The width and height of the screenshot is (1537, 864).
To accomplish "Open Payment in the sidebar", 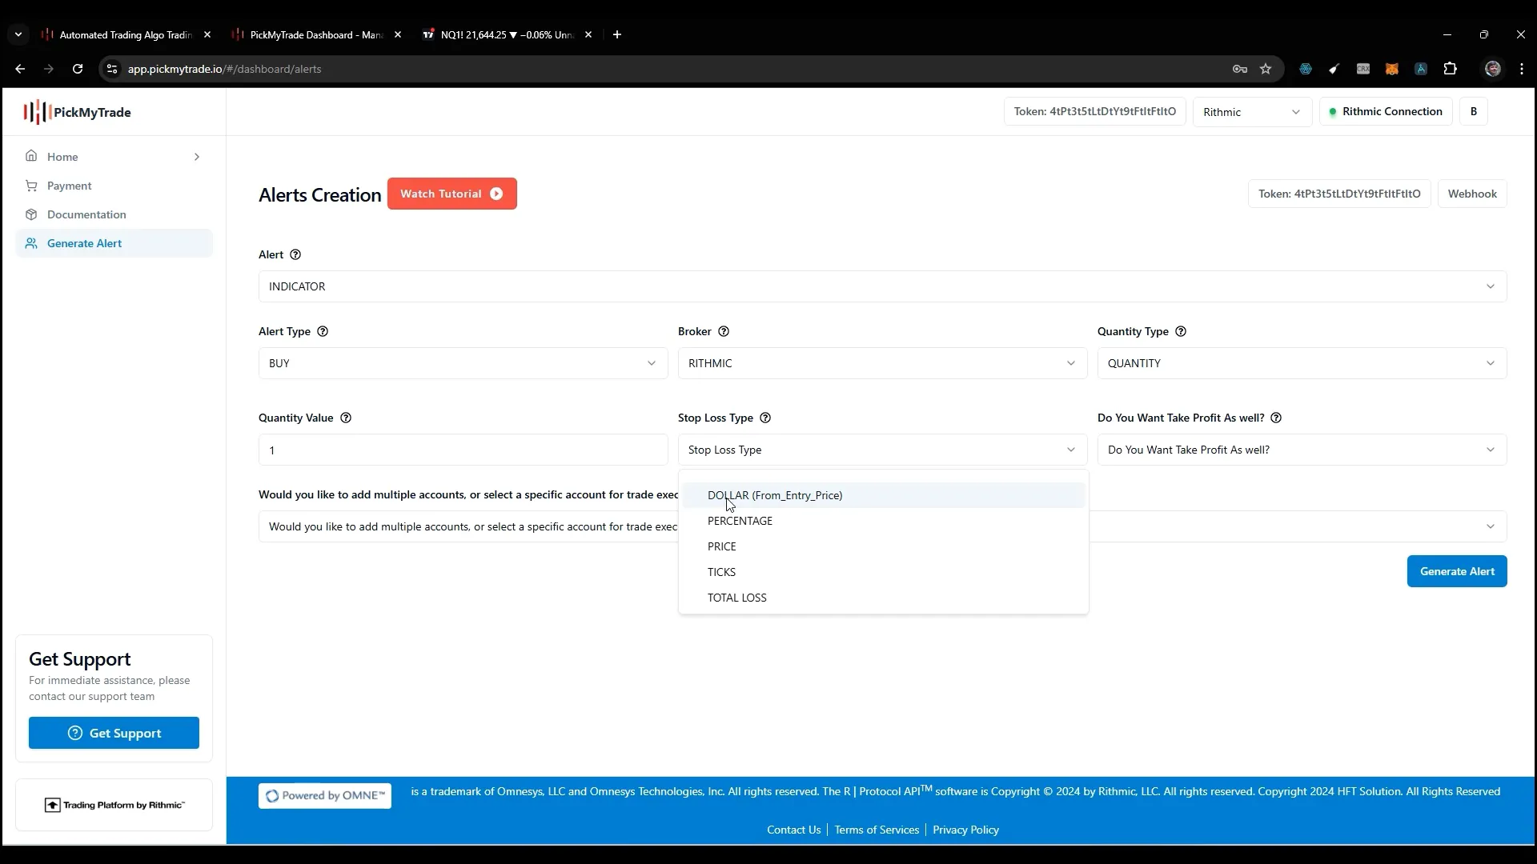I will pyautogui.click(x=114, y=186).
